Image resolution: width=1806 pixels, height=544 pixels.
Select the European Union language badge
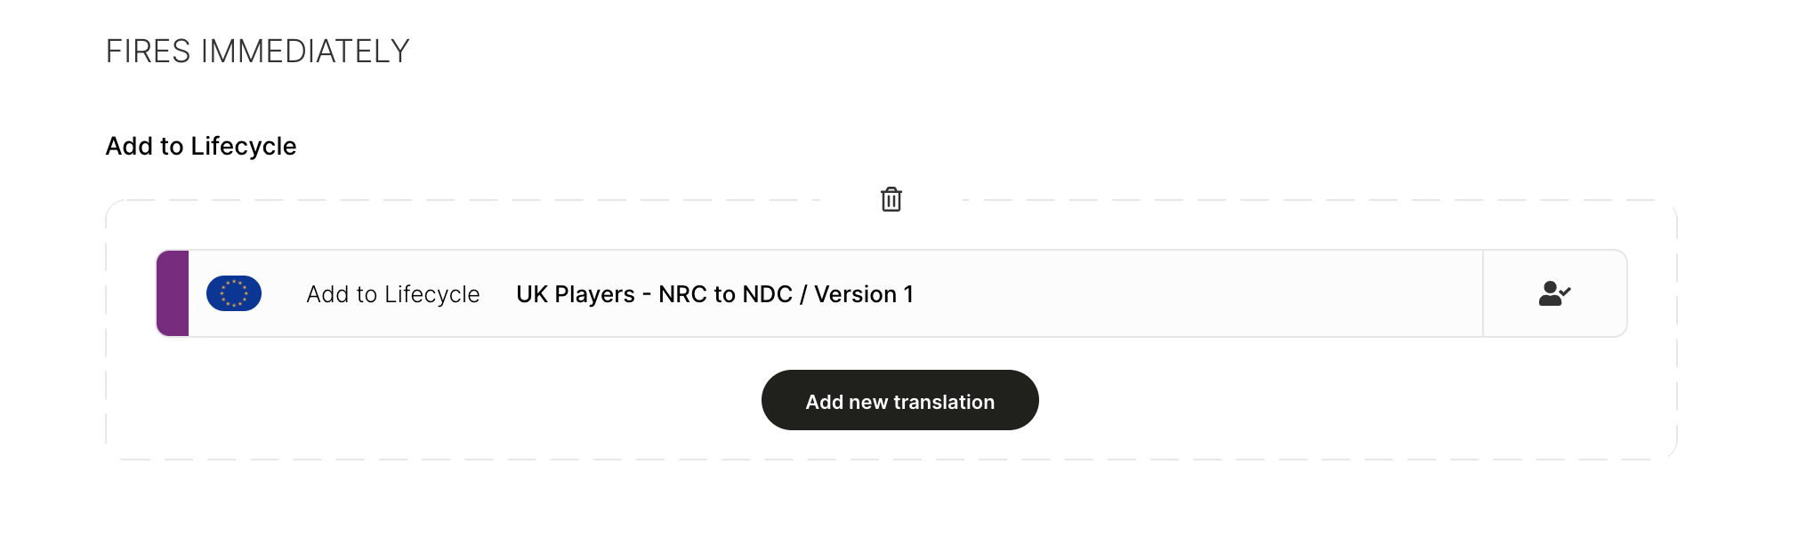coord(234,293)
